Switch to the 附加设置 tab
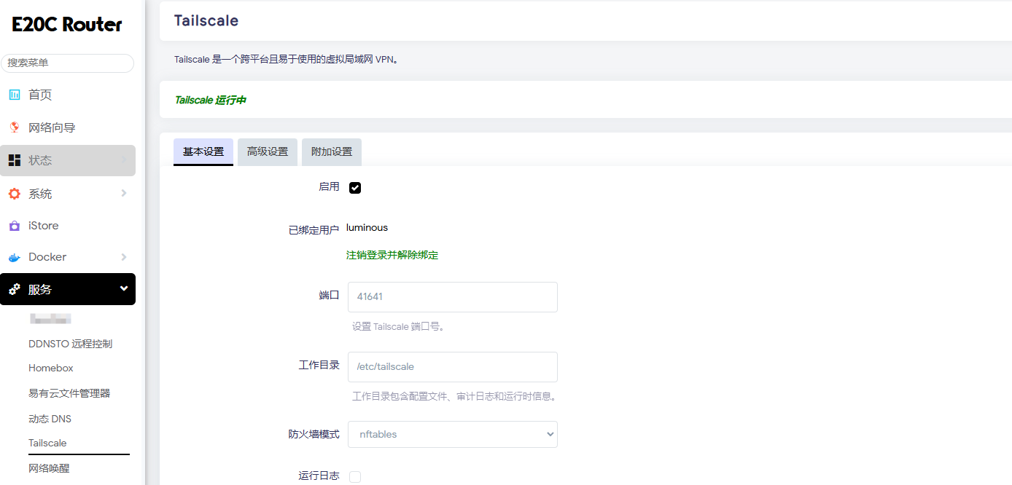1012x485 pixels. tap(332, 151)
